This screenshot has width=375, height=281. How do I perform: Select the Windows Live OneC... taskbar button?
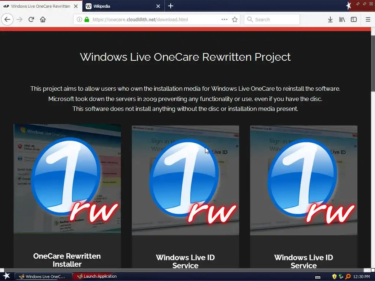click(44, 277)
